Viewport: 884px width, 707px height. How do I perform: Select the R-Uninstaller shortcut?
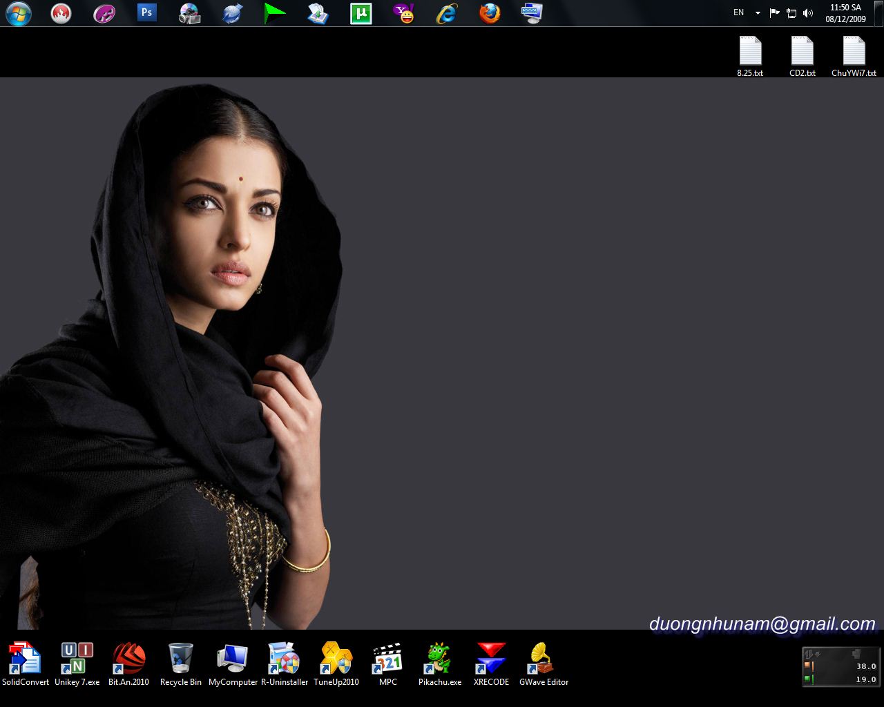tap(285, 664)
